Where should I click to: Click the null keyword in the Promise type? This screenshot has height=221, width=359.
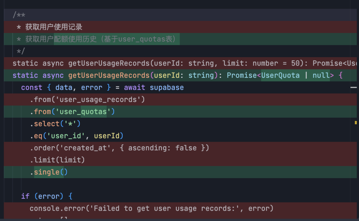pos(321,75)
